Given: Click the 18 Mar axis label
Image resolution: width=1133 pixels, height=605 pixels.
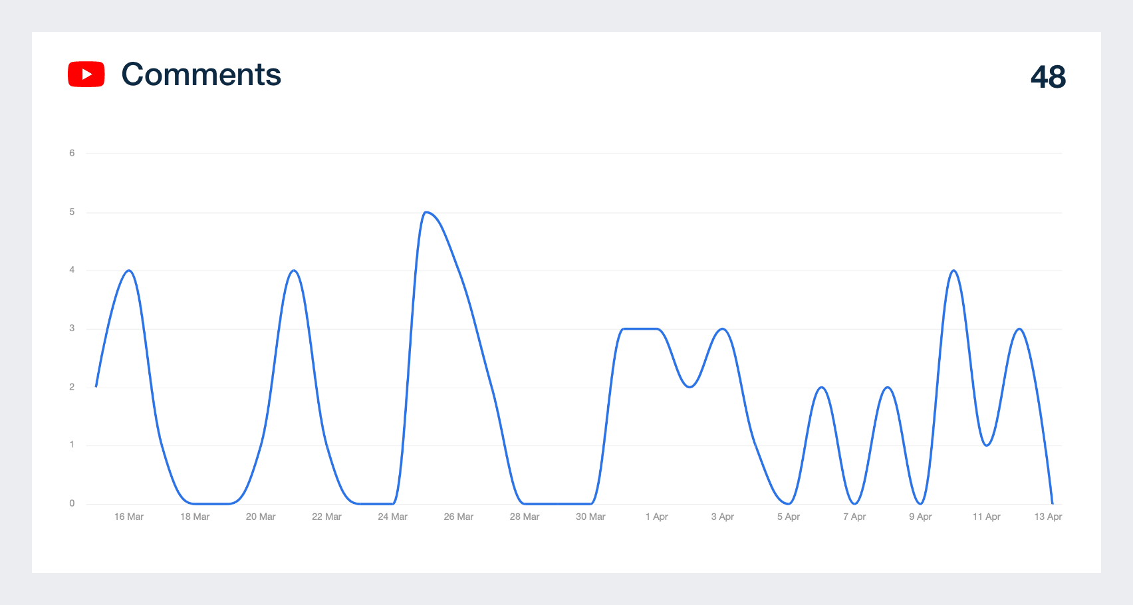Looking at the screenshot, I should point(195,517).
